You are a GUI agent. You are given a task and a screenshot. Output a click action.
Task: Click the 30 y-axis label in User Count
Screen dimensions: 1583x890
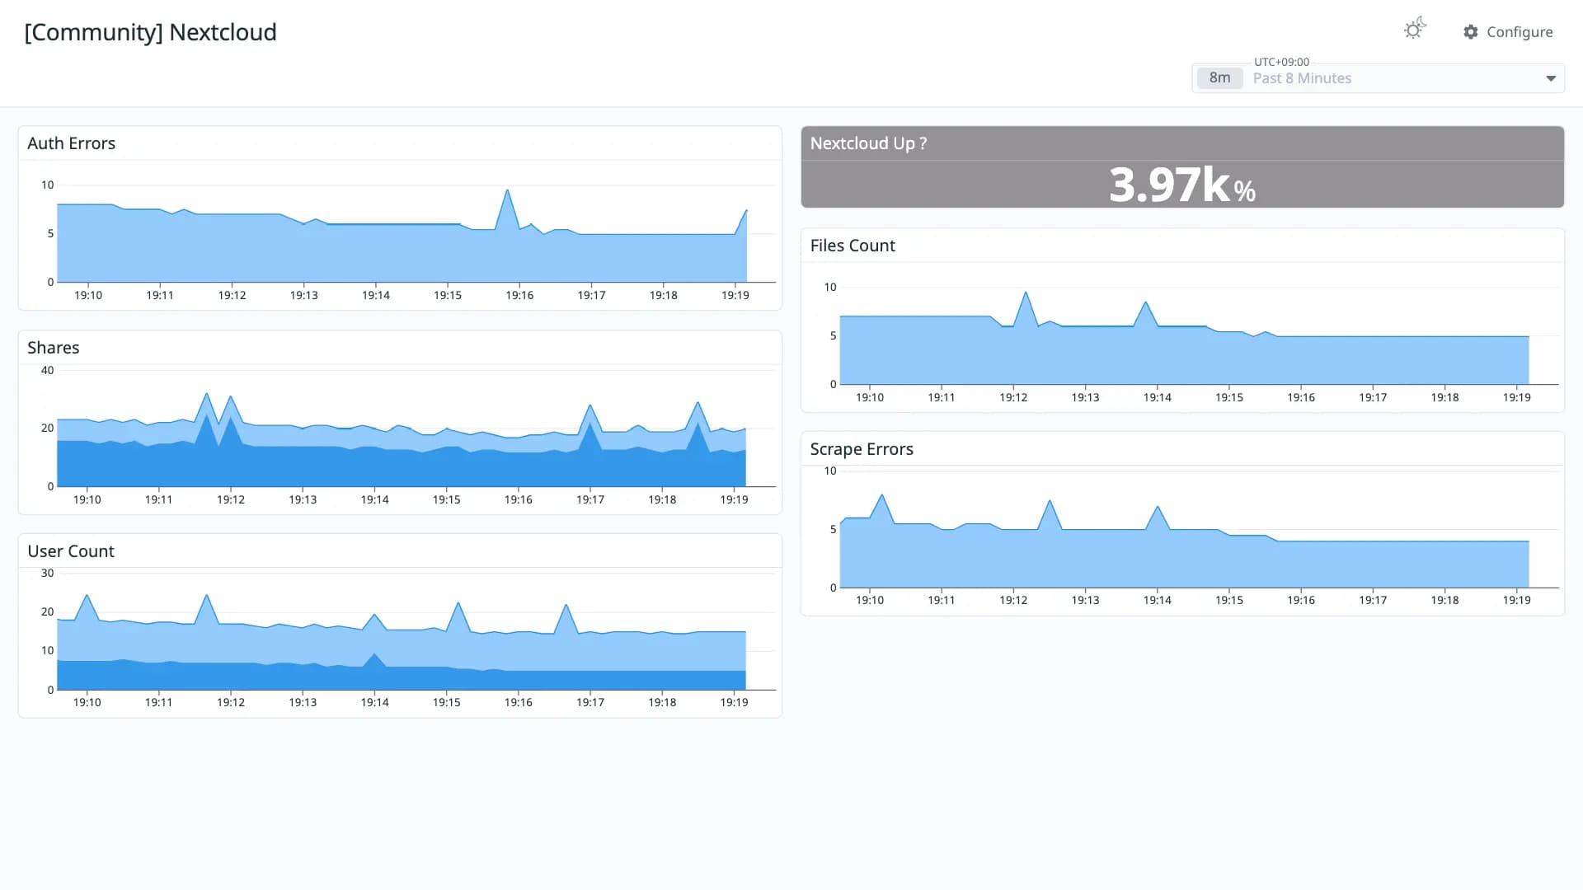click(48, 574)
